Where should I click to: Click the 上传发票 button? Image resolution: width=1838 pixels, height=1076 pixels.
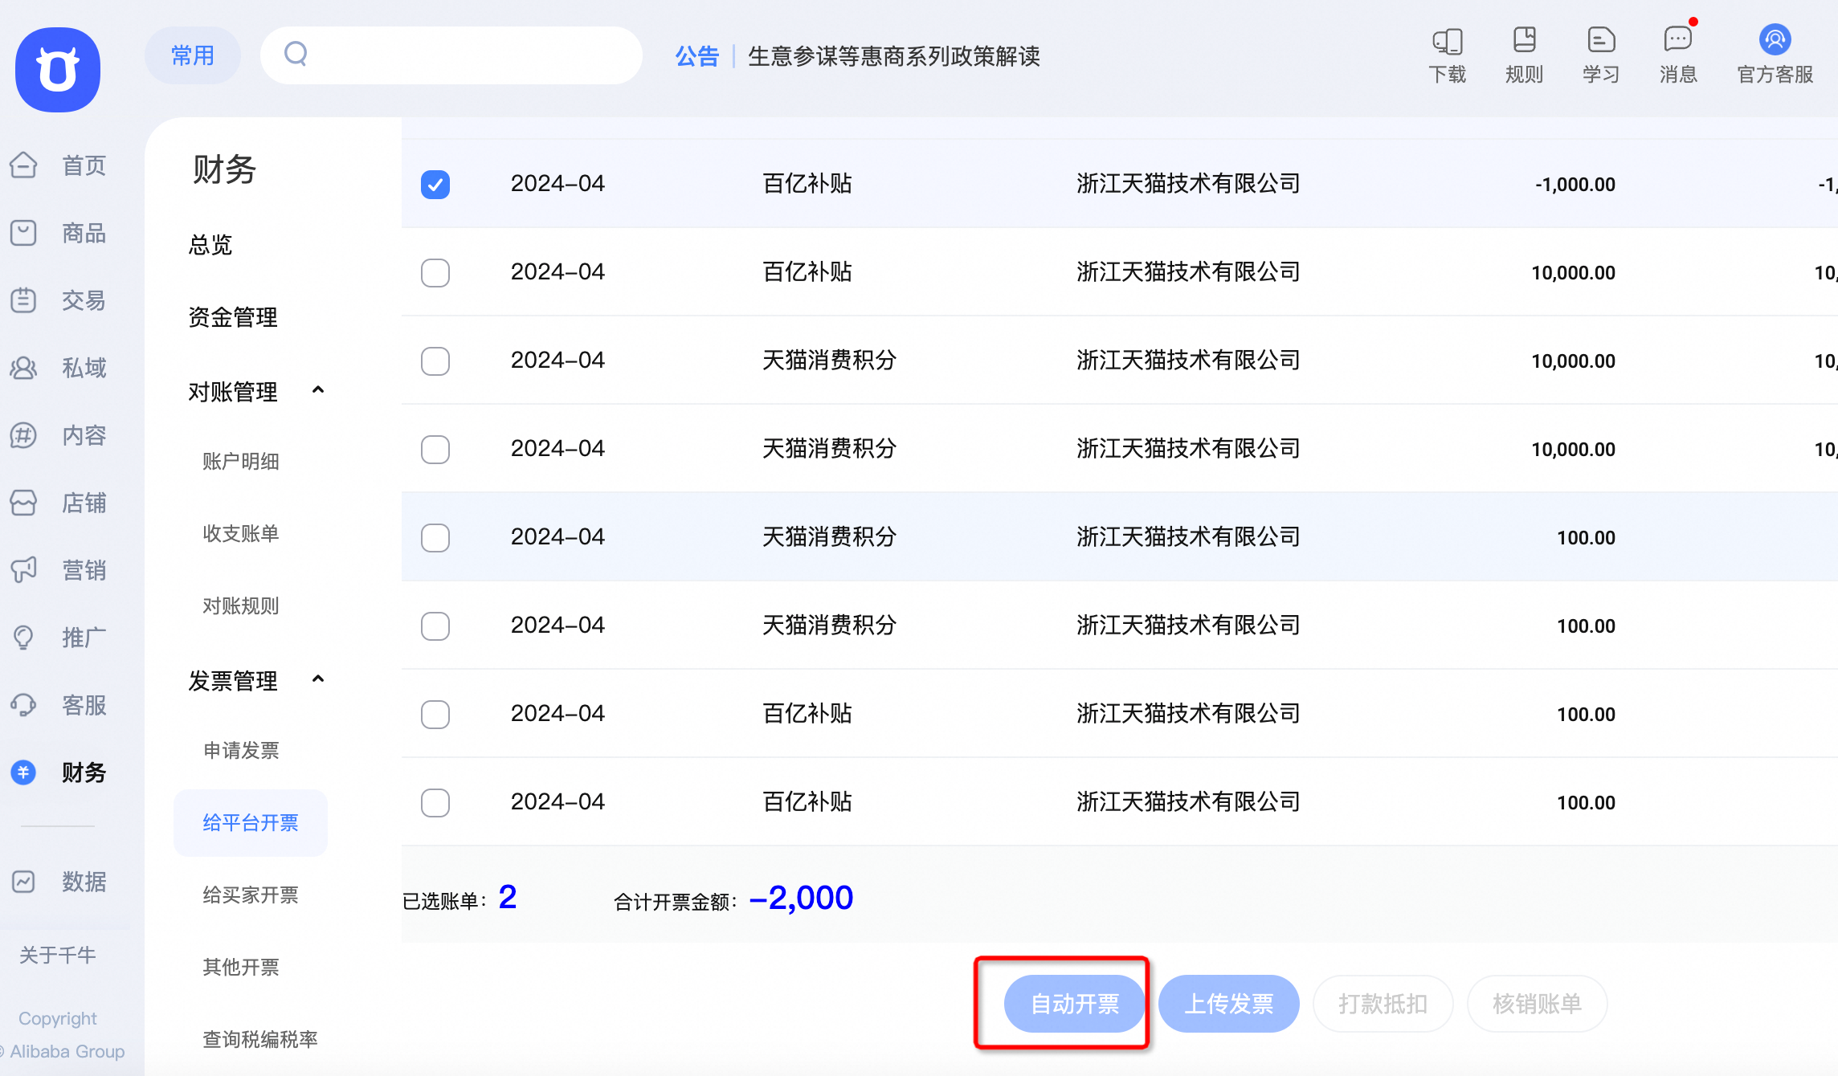(1229, 1004)
